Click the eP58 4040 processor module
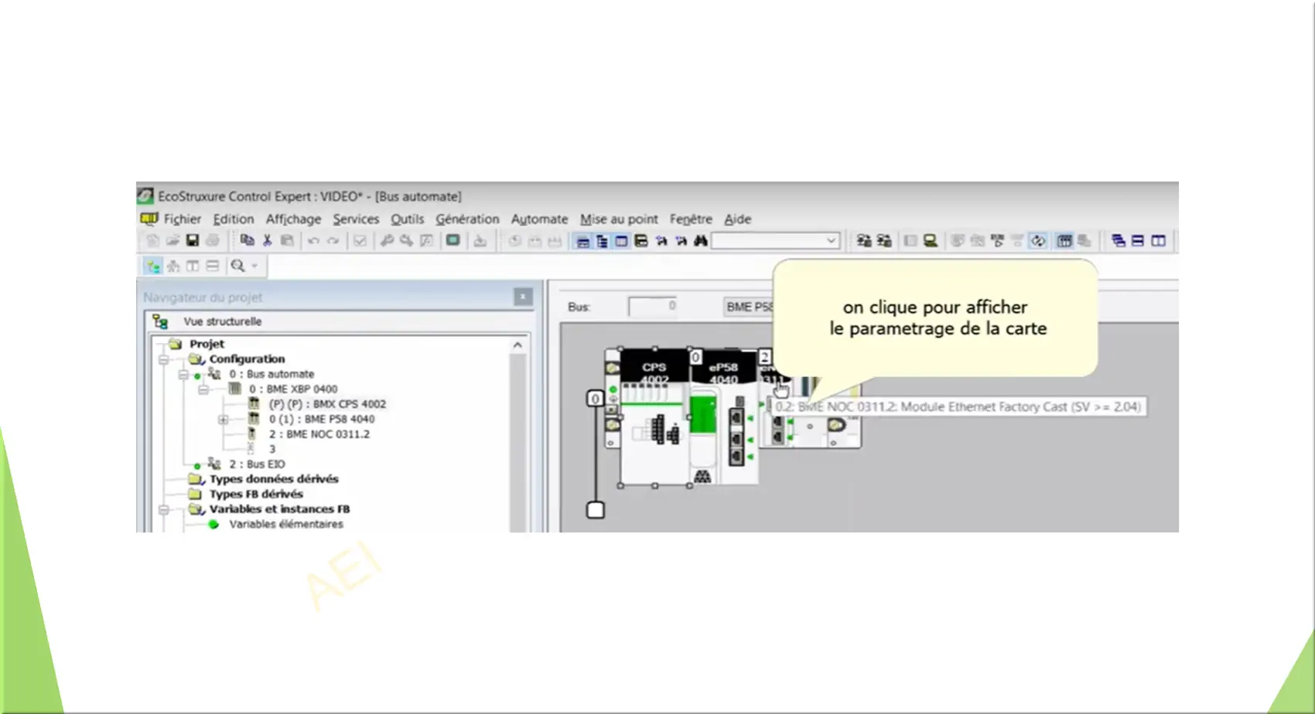Screen dimensions: 1315x714 point(723,417)
